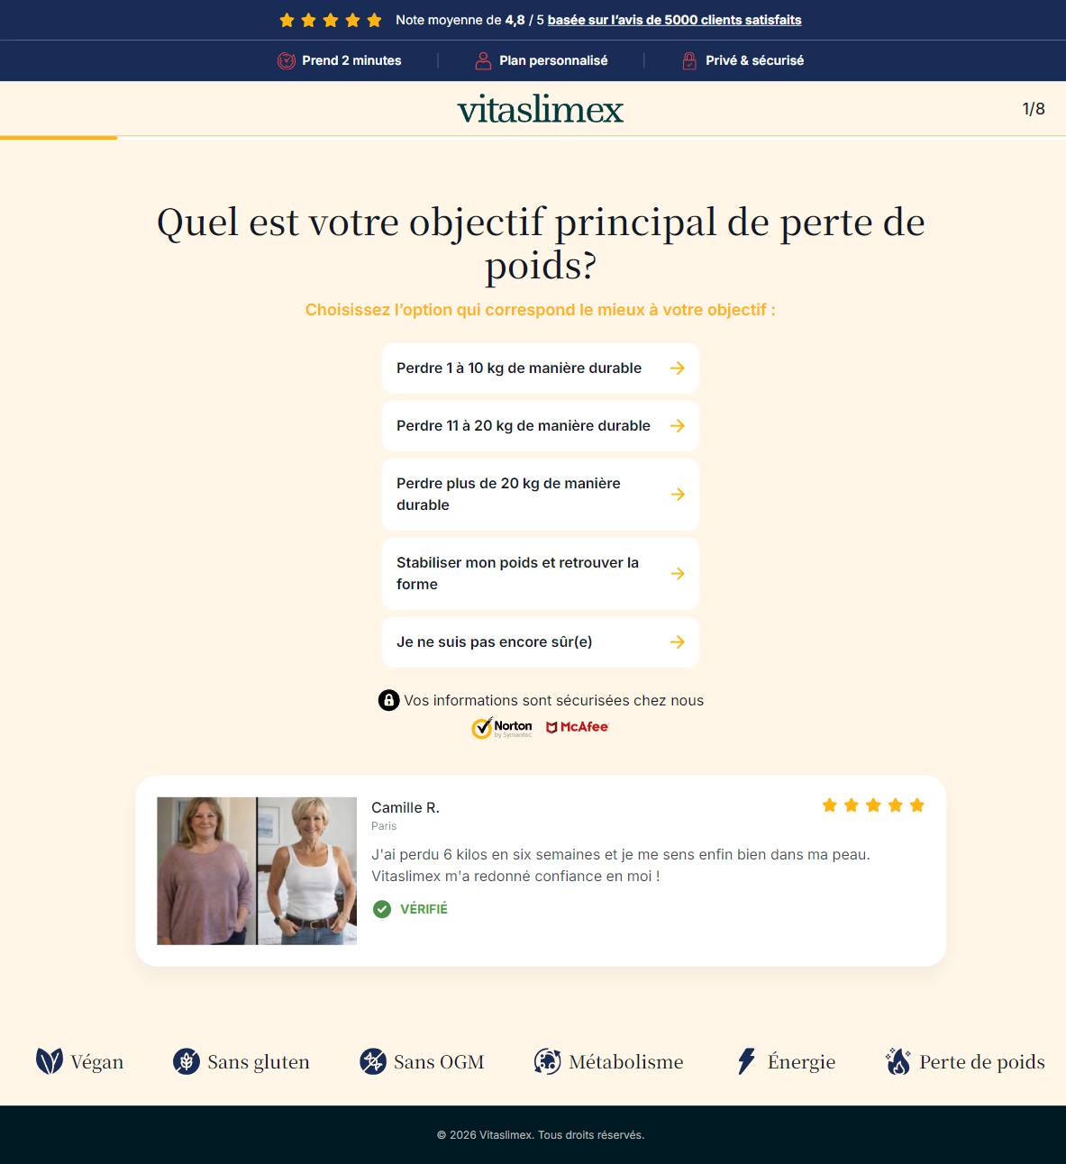The width and height of the screenshot is (1066, 1164).
Task: Click the green Vérifié checkmark icon
Action: pyautogui.click(x=382, y=909)
